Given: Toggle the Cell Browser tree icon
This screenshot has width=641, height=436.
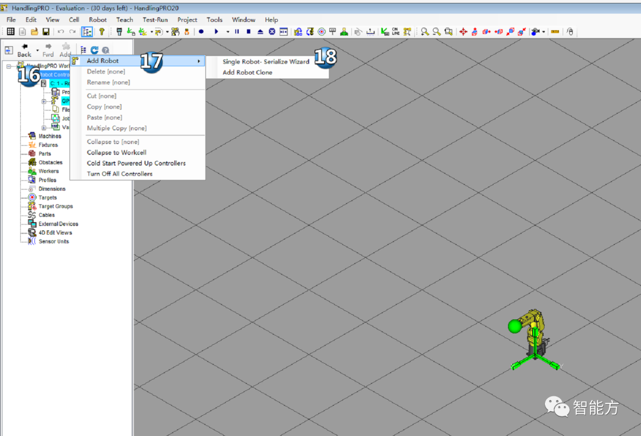Looking at the screenshot, I should click(x=87, y=31).
